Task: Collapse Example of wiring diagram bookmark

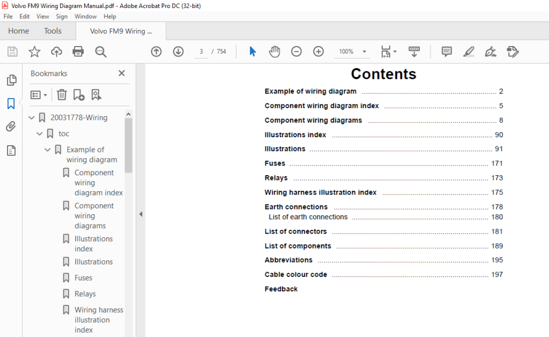Action: pyautogui.click(x=48, y=150)
